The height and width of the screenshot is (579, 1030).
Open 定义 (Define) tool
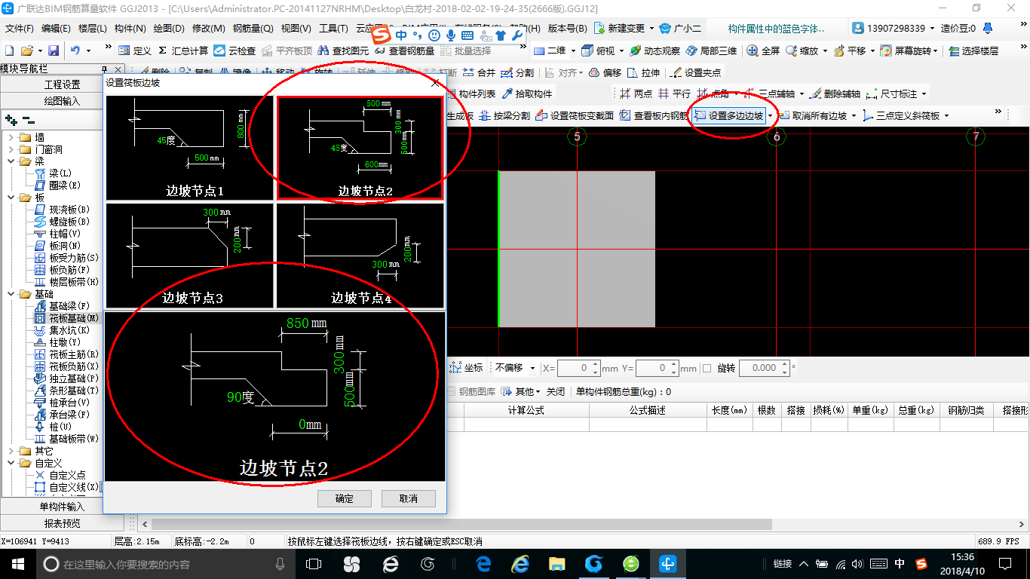pyautogui.click(x=136, y=51)
